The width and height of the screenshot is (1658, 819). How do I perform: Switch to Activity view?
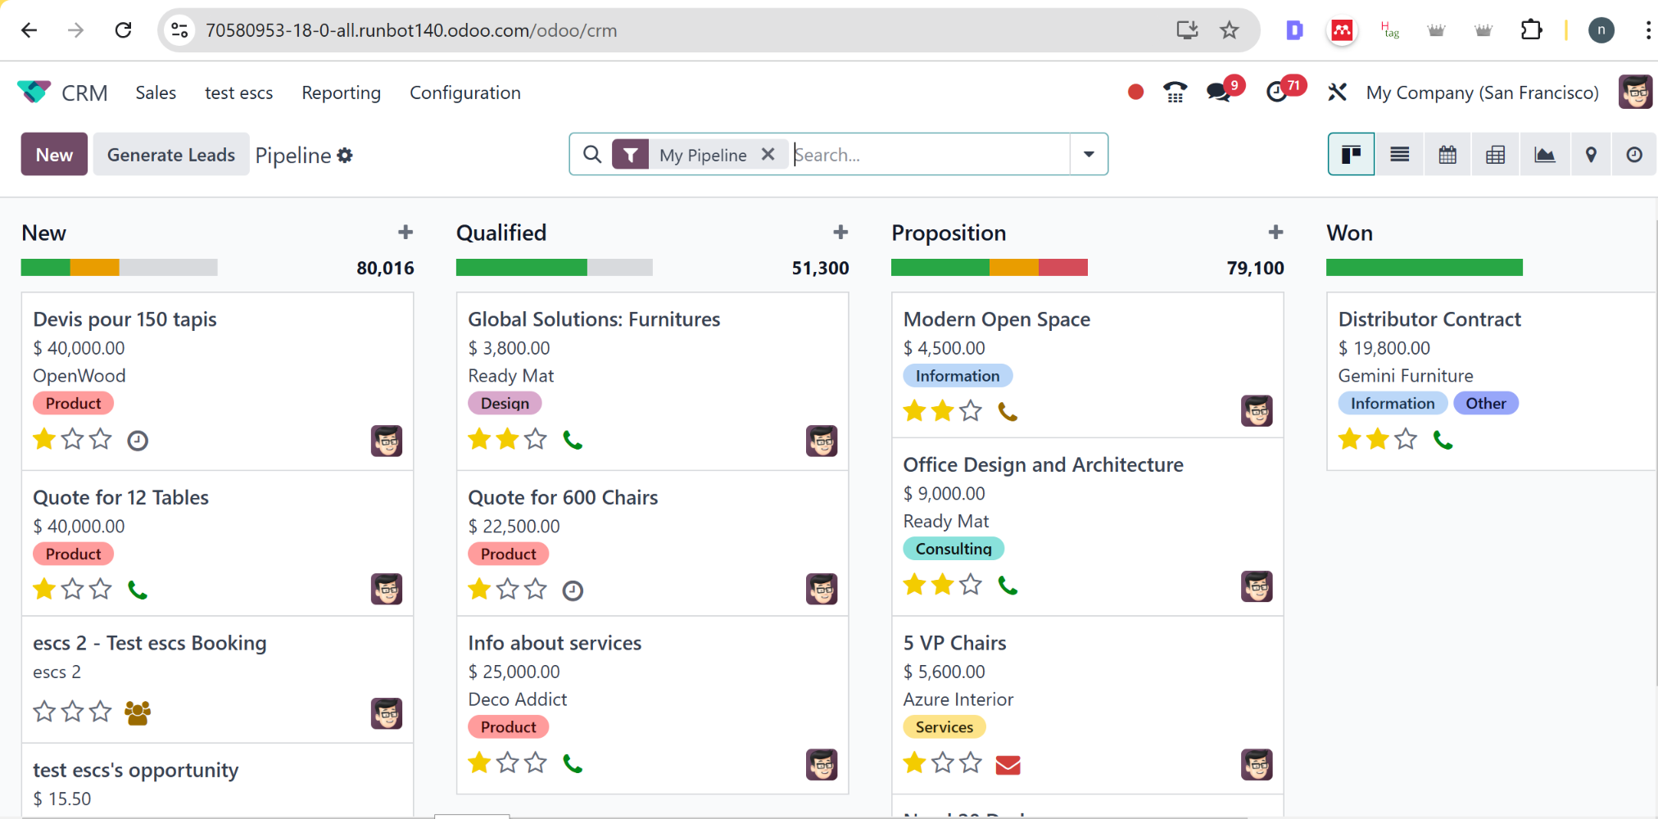(x=1634, y=154)
